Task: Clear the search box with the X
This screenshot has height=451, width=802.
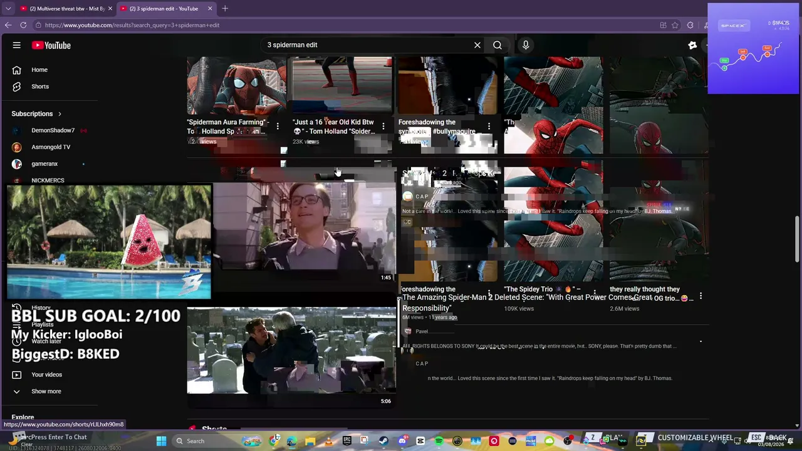Action: (477, 45)
